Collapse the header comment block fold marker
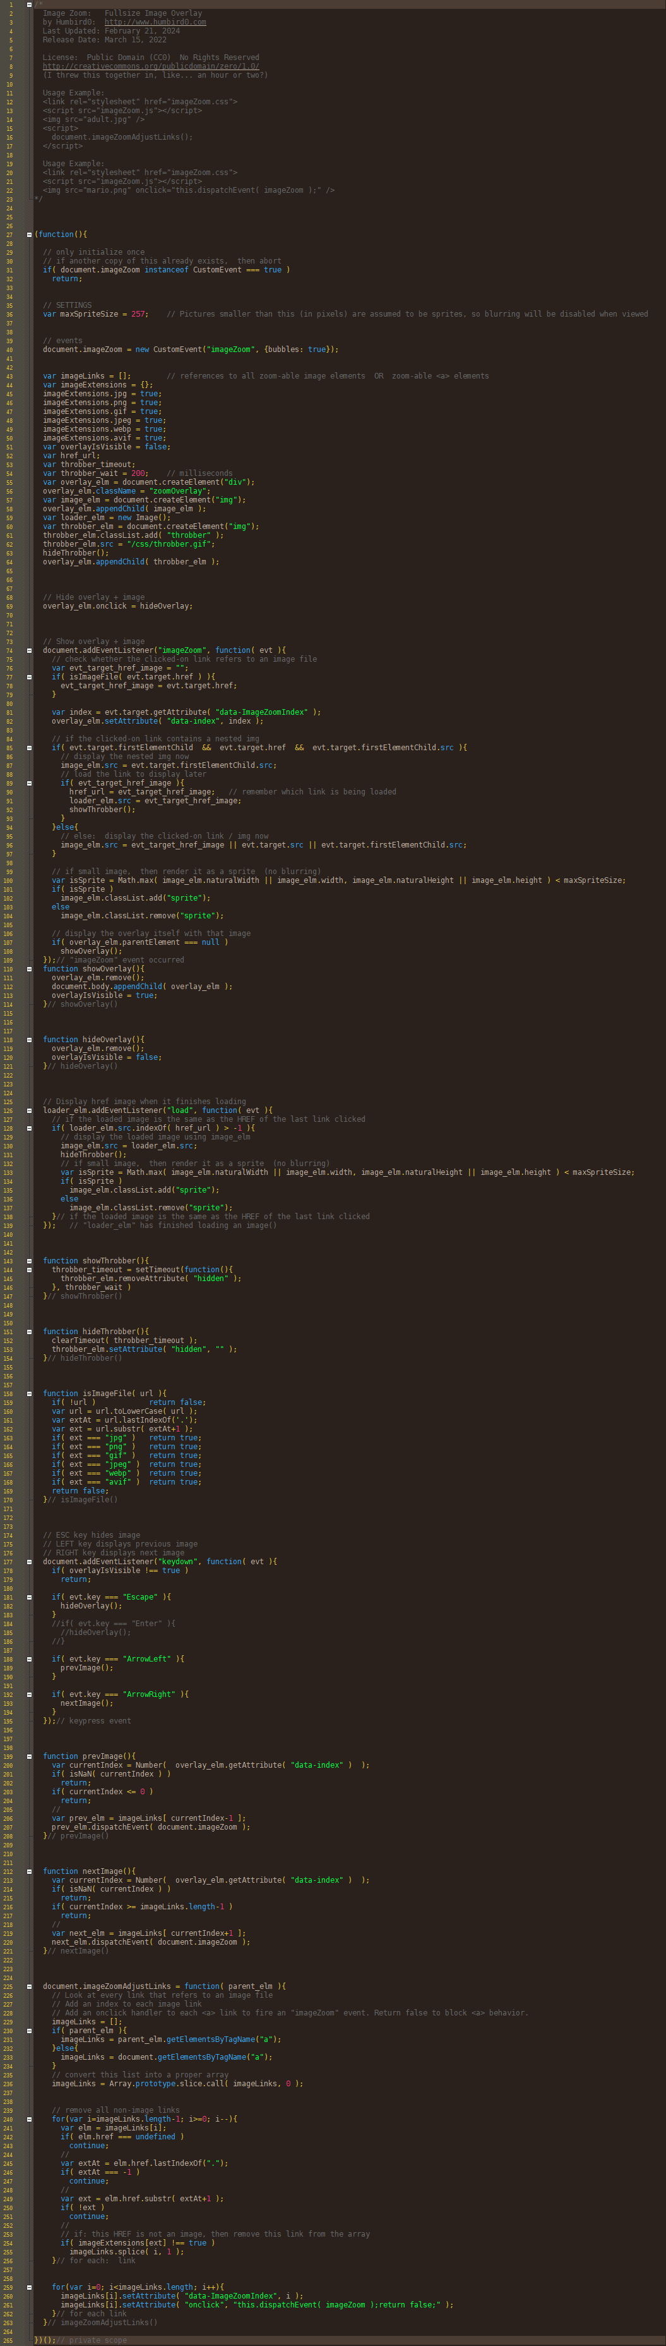The height and width of the screenshot is (2346, 666). 29,4
